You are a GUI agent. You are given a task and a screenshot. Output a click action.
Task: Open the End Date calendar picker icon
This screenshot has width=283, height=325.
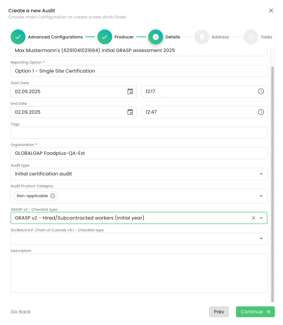130,112
